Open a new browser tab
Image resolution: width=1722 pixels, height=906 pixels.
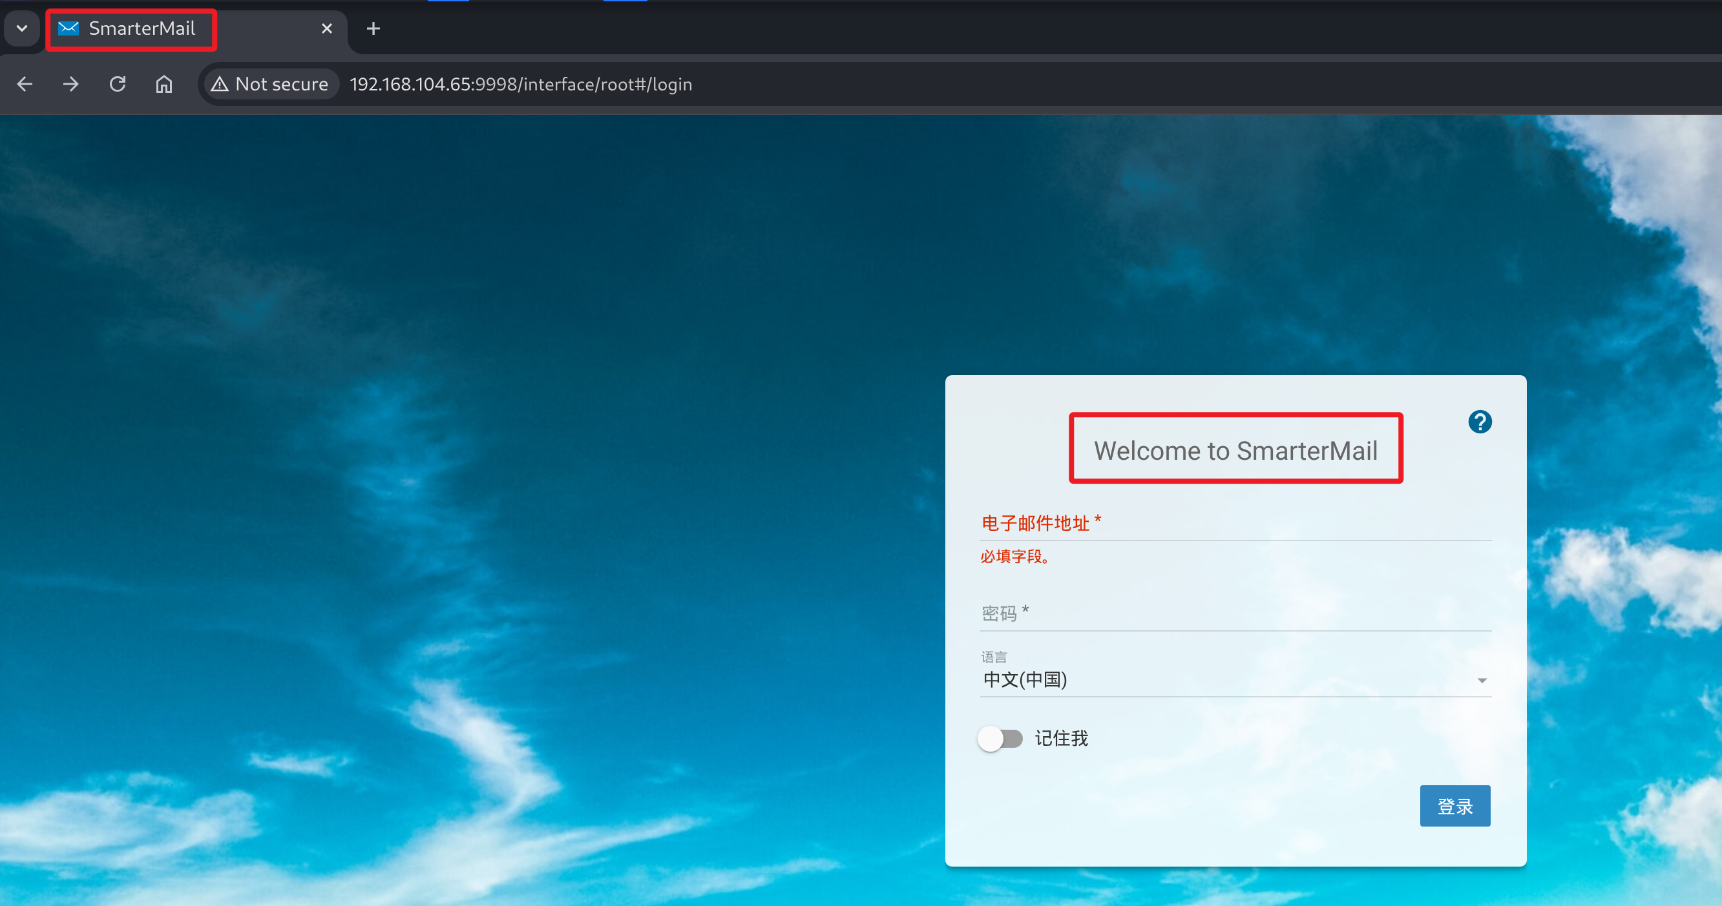pyautogui.click(x=373, y=28)
